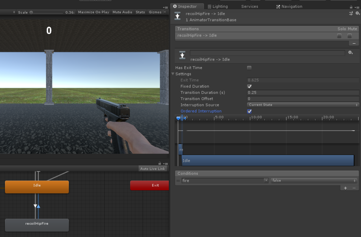This screenshot has height=237, width=361.
Task: Open Game view panel options menu
Action: click(165, 7)
